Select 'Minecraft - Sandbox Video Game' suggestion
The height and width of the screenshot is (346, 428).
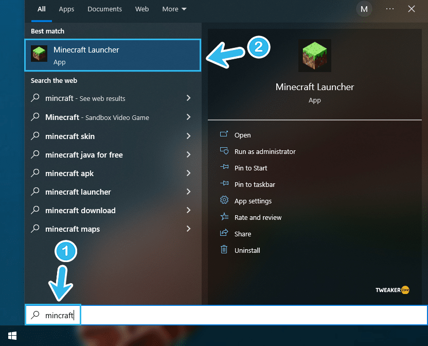point(113,117)
